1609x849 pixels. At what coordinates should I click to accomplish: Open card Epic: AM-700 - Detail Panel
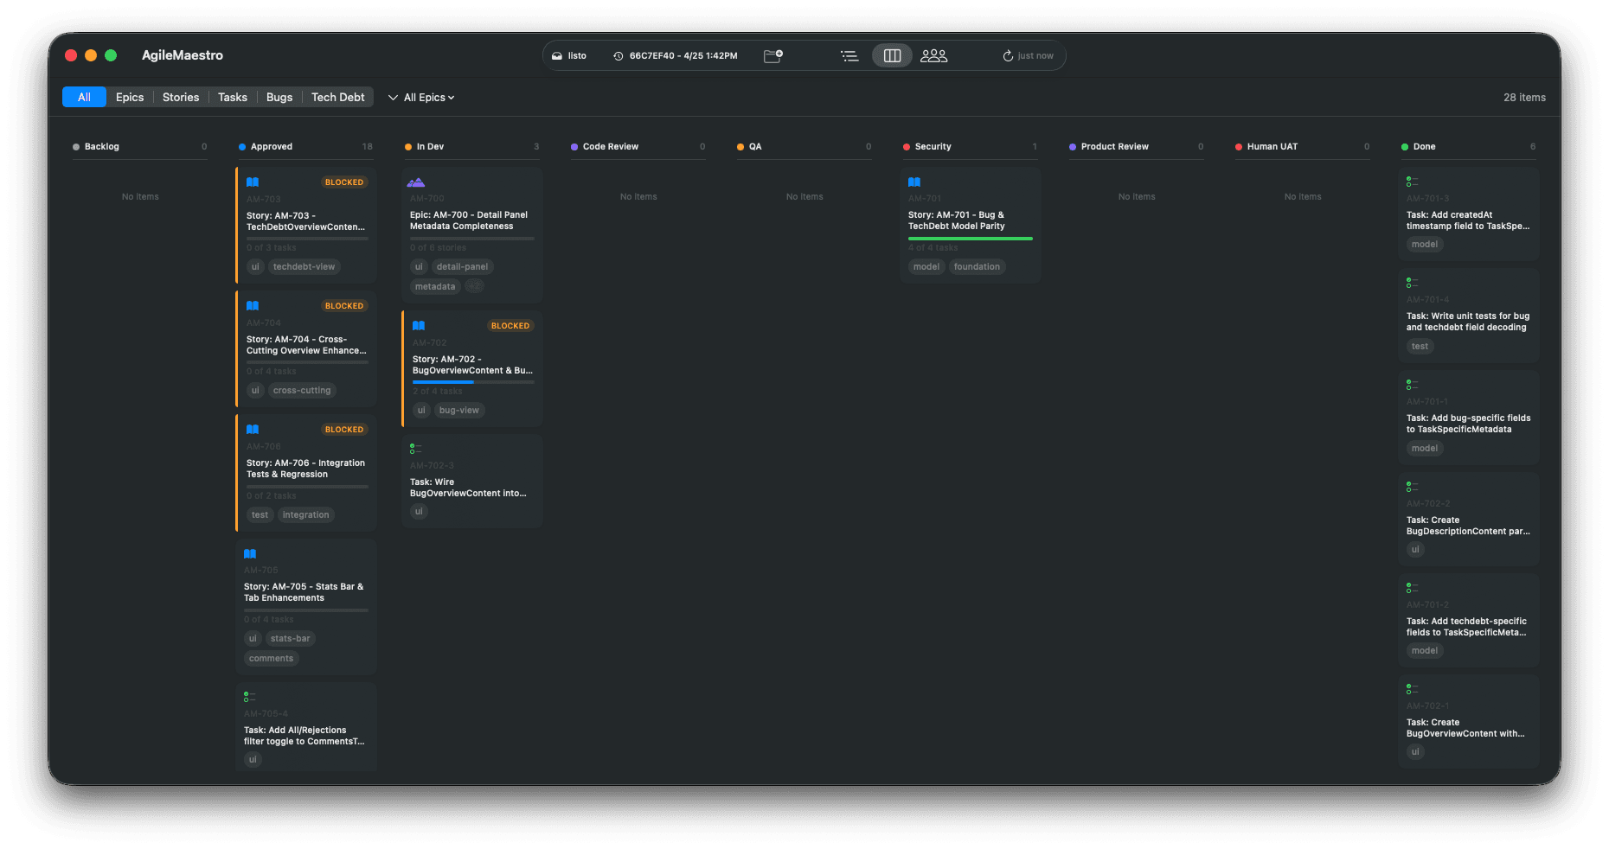pos(472,235)
